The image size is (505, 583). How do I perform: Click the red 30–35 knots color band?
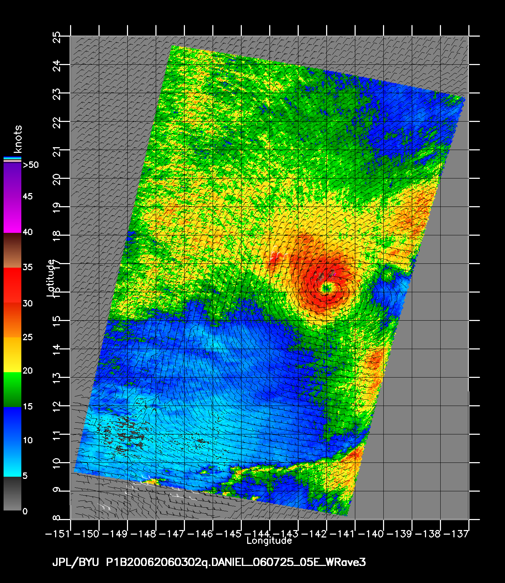point(12,285)
